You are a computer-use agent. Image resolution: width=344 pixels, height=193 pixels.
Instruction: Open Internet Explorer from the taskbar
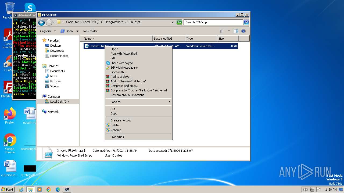[21, 190]
